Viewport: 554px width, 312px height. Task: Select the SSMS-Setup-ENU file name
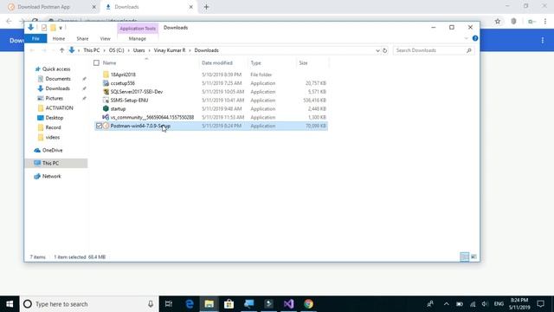[x=129, y=101]
